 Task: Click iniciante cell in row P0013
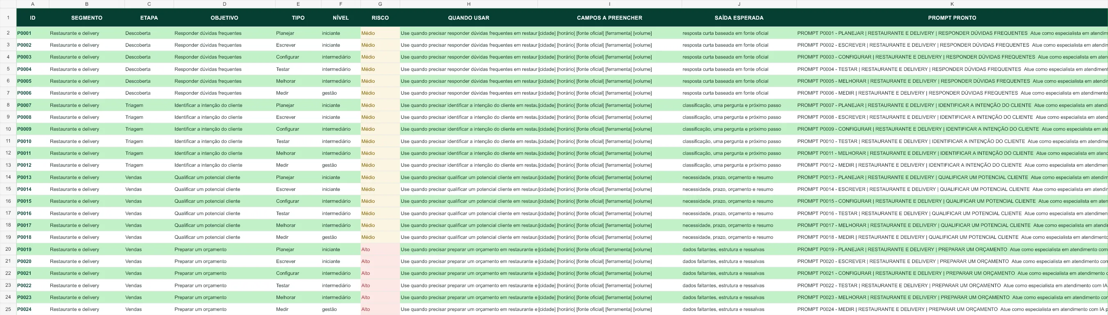[341, 177]
